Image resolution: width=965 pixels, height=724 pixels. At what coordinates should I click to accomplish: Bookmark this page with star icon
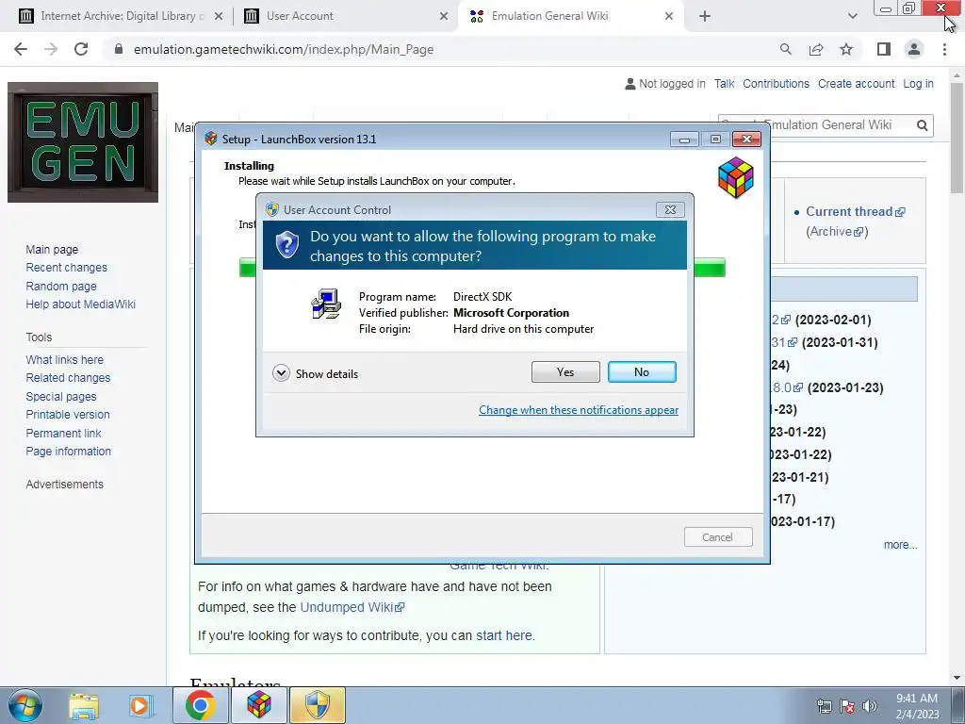tap(846, 49)
